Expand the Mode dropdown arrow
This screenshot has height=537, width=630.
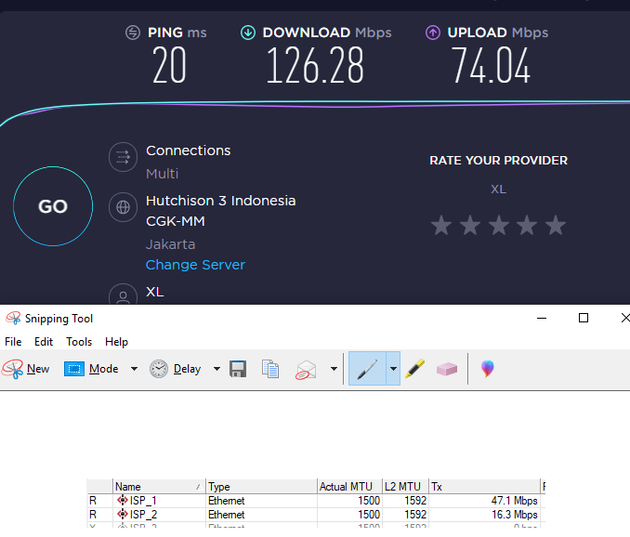[134, 369]
